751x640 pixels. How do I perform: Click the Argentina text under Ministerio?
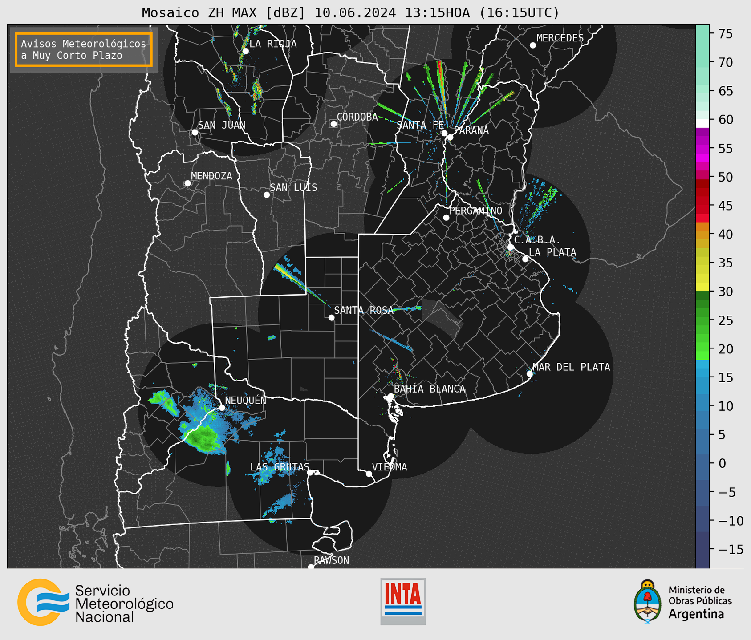pyautogui.click(x=696, y=614)
